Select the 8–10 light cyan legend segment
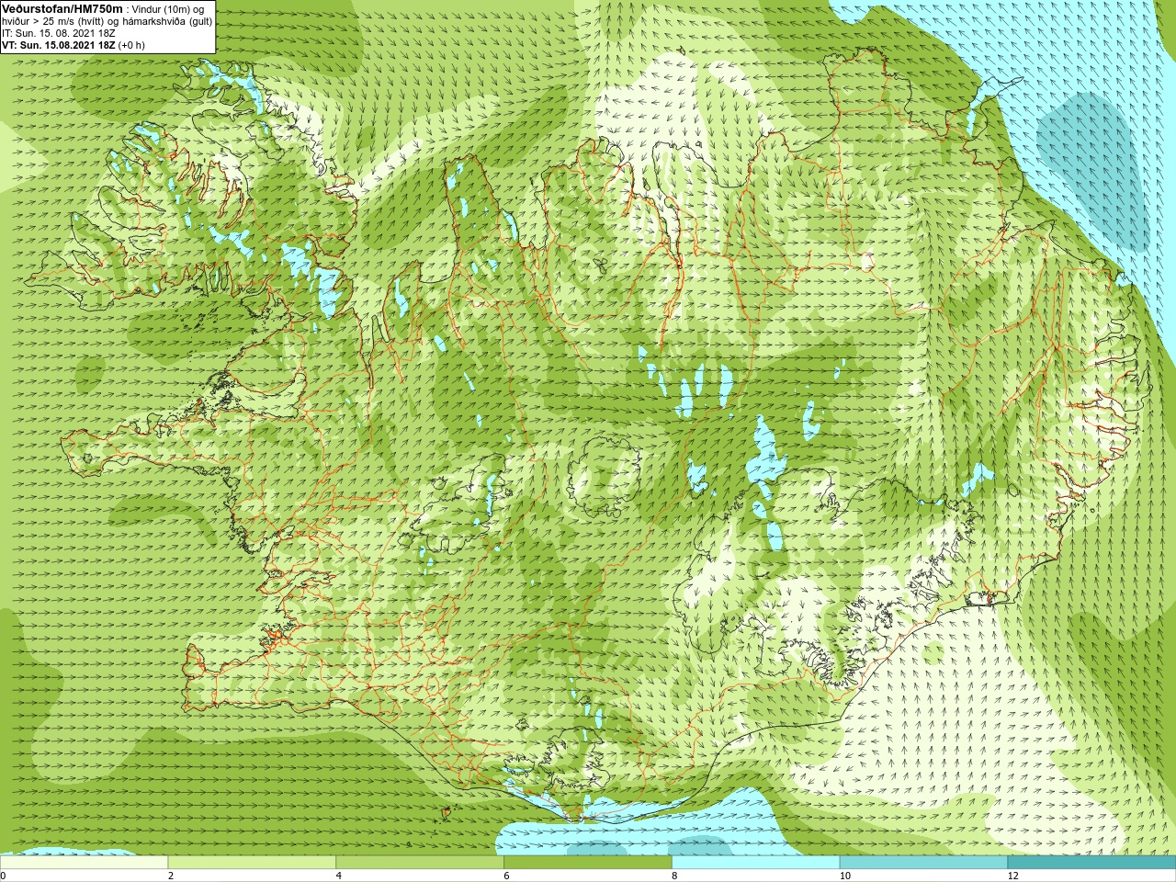This screenshot has height=882, width=1176. 756,863
